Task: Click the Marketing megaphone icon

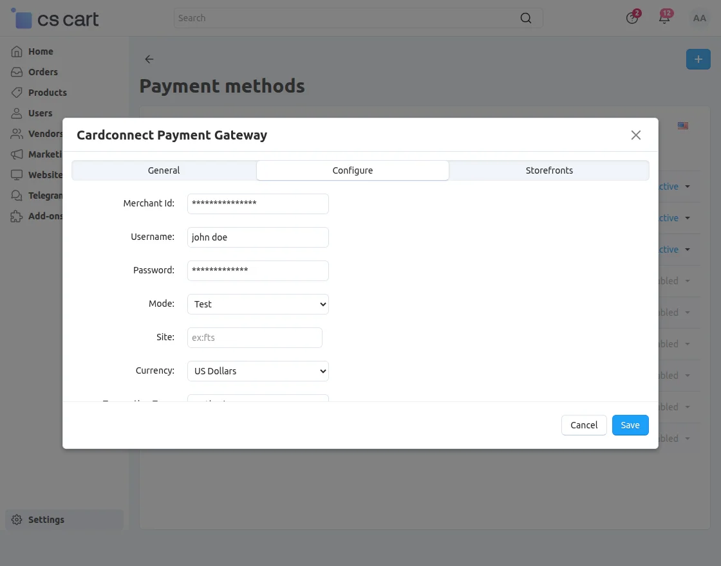Action: pos(17,154)
